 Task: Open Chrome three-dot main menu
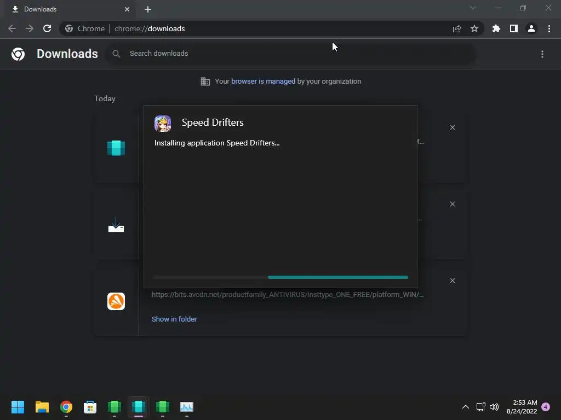coord(549,28)
